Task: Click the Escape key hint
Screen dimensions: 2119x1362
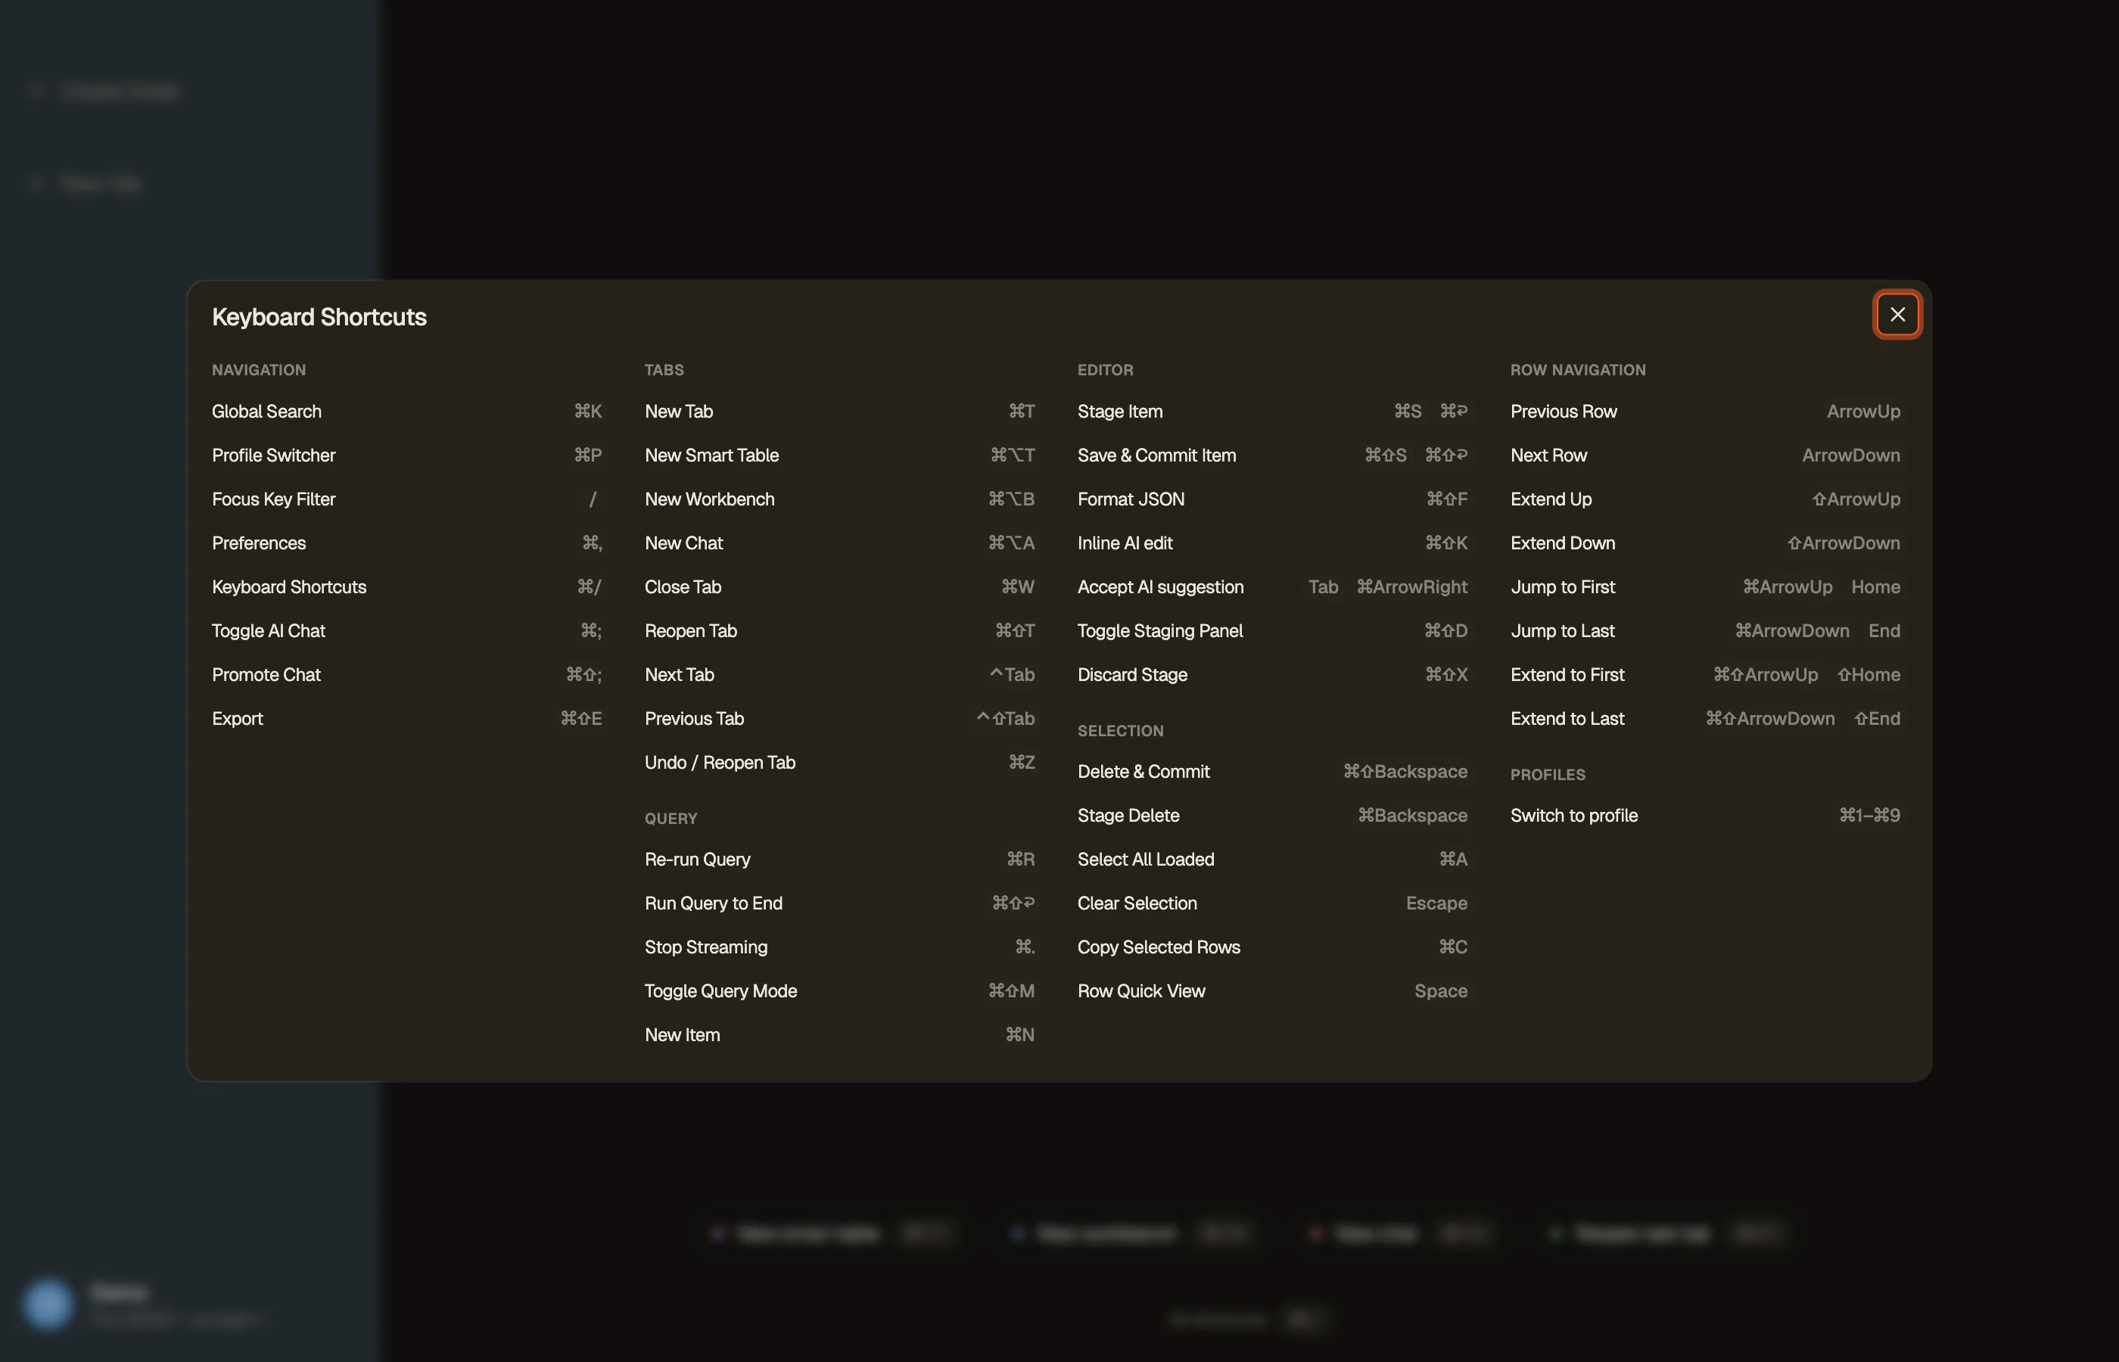Action: coord(1436,903)
